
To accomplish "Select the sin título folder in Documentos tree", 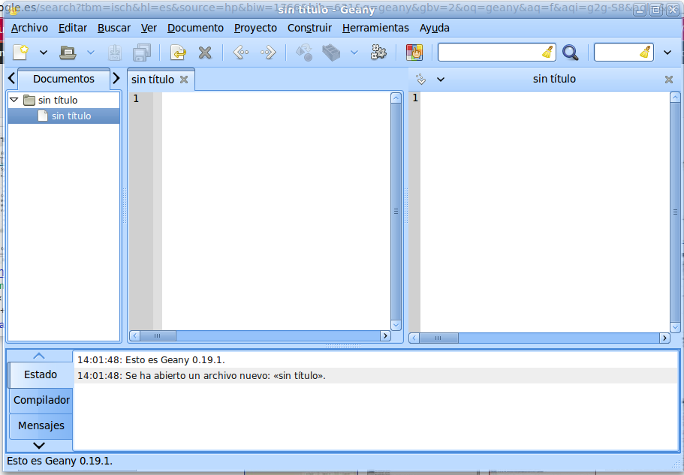I will coord(58,101).
